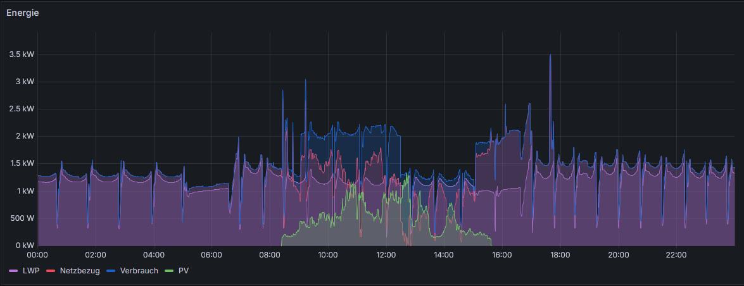Click the LWP purple legend color swatch

[x=13, y=271]
